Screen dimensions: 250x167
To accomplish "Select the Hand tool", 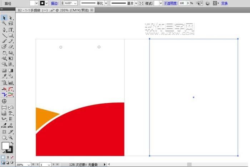I will pyautogui.click(x=4, y=137).
